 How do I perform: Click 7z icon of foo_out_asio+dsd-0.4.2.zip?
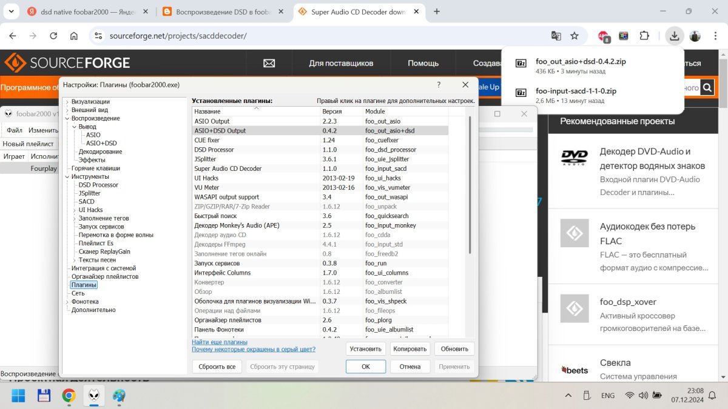(521, 63)
